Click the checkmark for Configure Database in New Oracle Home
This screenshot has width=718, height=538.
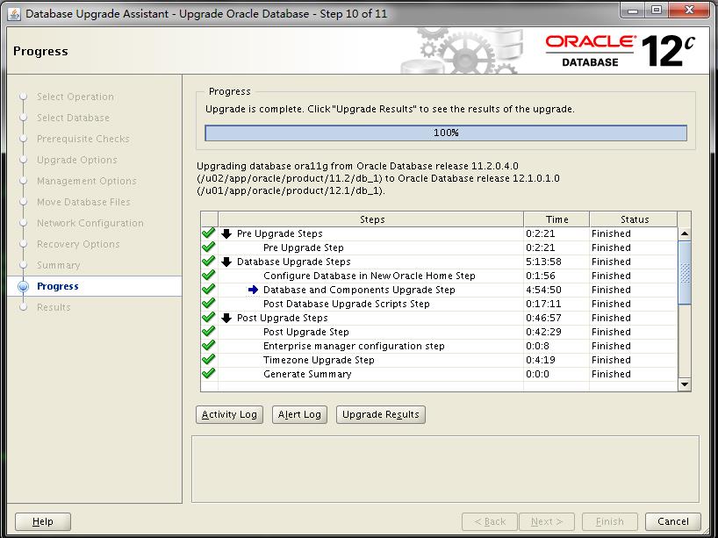[209, 276]
